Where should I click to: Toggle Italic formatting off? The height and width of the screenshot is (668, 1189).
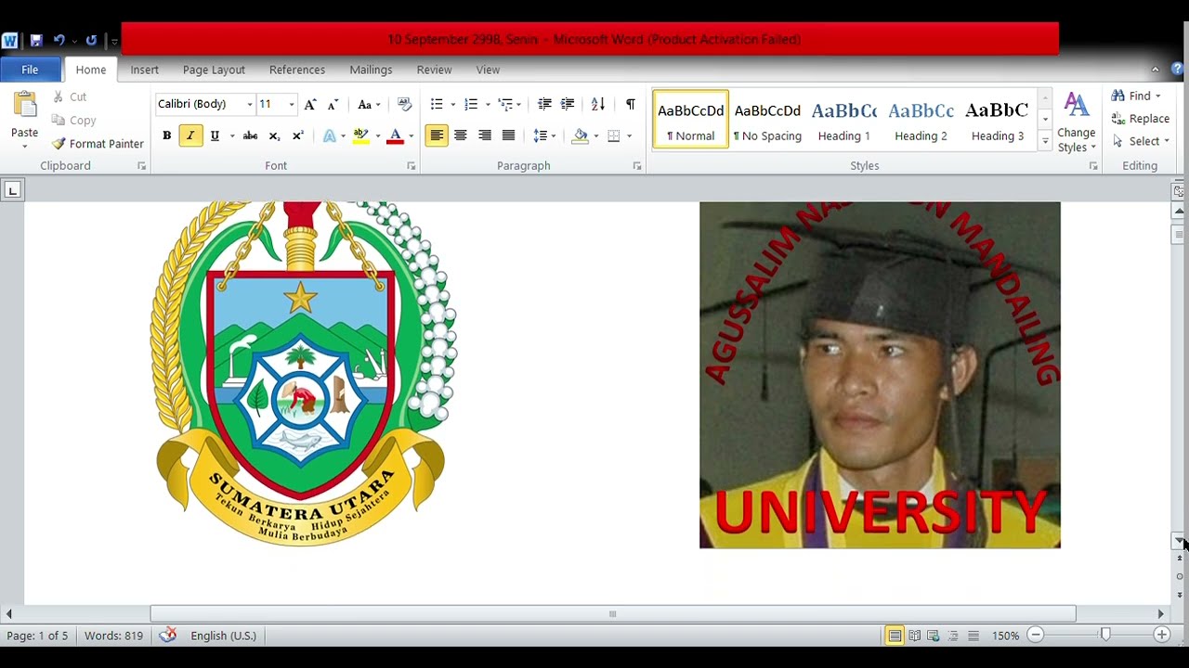[190, 135]
